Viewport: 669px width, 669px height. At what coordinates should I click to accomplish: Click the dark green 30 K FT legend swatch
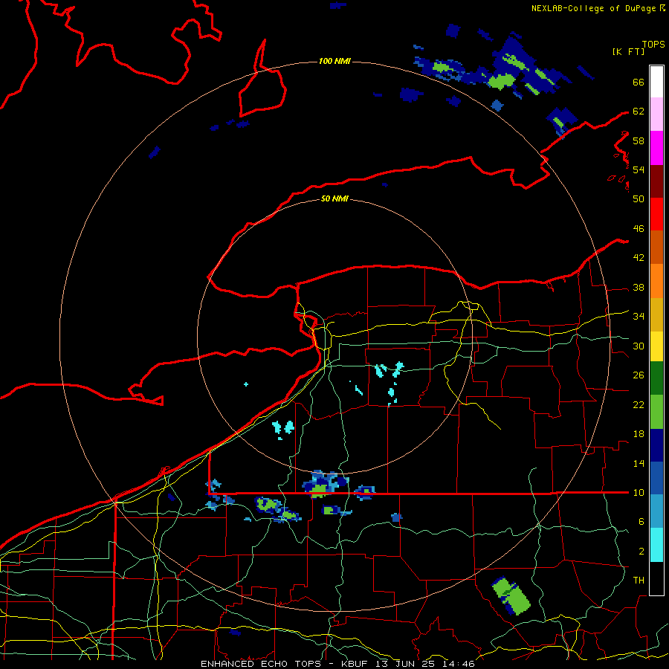656,378
